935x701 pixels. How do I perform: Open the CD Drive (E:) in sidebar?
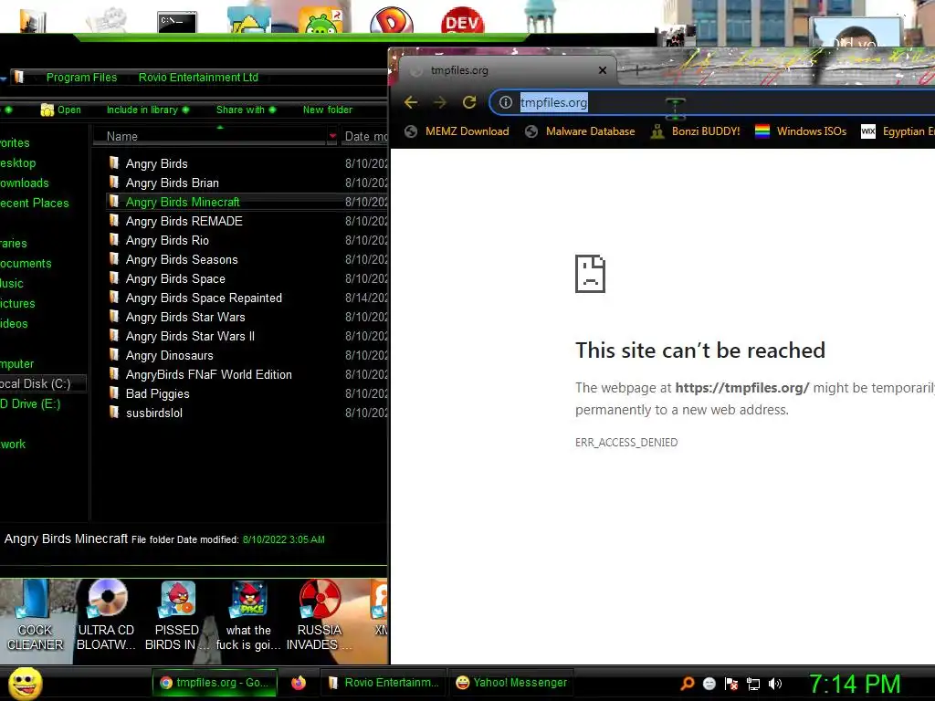pos(30,404)
